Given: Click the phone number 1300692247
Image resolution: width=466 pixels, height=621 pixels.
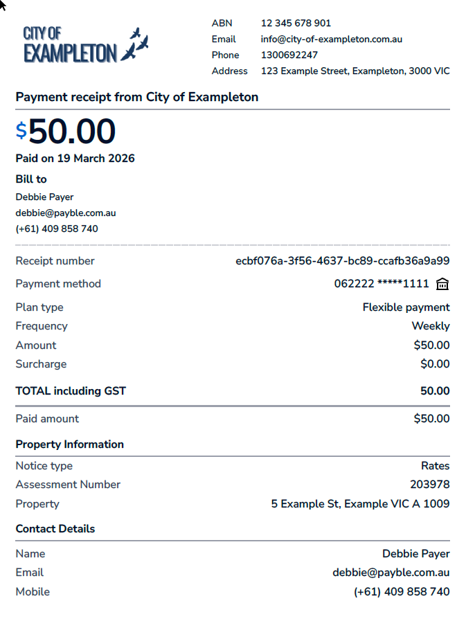Looking at the screenshot, I should click(x=289, y=55).
